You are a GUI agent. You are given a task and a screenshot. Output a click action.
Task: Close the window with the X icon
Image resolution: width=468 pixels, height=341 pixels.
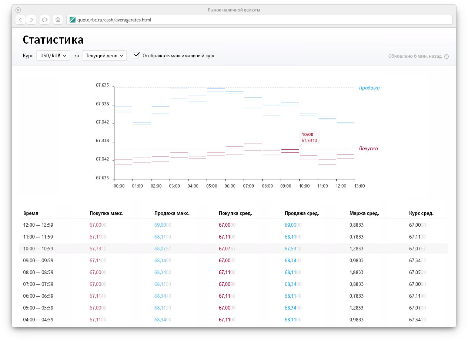coord(18,10)
